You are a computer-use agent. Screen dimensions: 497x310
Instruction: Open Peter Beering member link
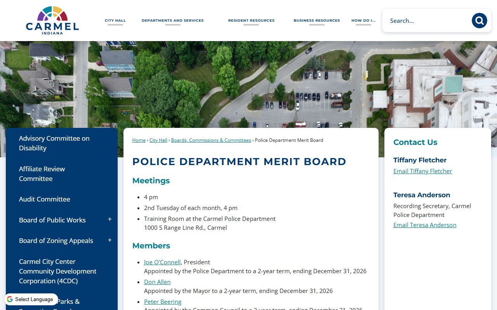(163, 301)
